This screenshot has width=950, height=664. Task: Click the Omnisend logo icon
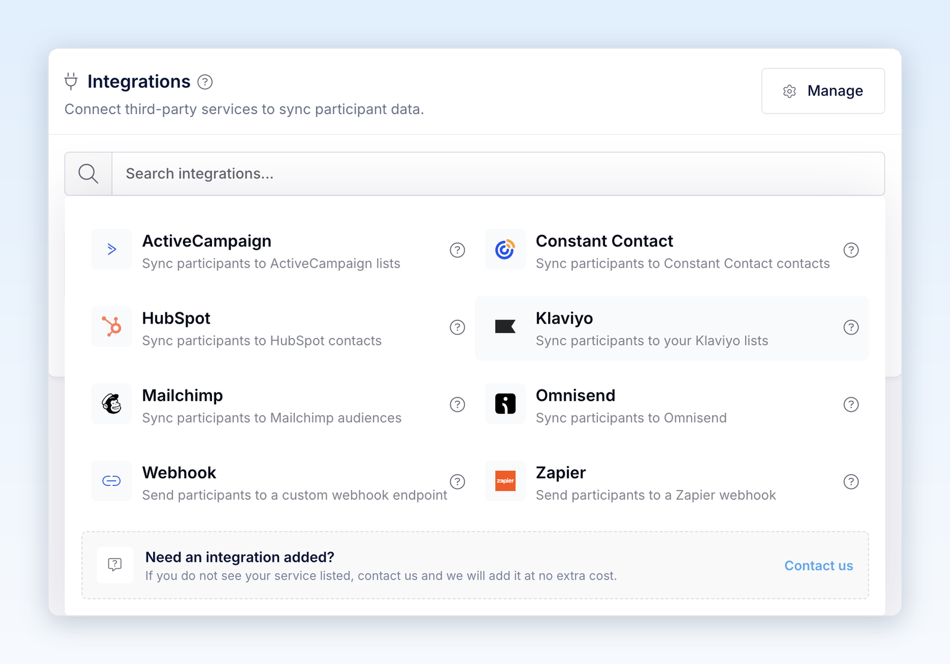tap(505, 404)
